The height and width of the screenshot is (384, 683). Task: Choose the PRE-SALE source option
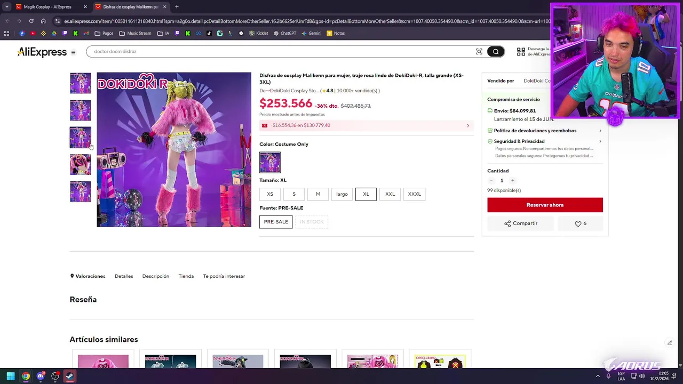pyautogui.click(x=276, y=222)
